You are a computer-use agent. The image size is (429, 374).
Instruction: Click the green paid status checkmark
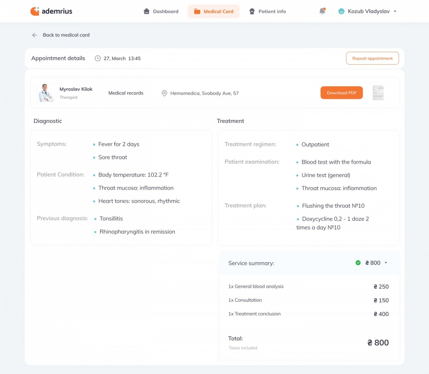358,263
